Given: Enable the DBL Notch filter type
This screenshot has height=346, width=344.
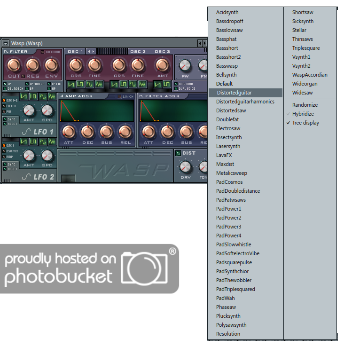Looking at the screenshot, I should coord(5,89).
